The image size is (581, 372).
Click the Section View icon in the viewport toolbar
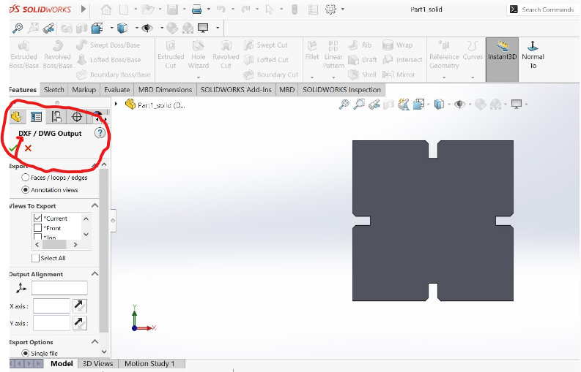click(x=388, y=105)
